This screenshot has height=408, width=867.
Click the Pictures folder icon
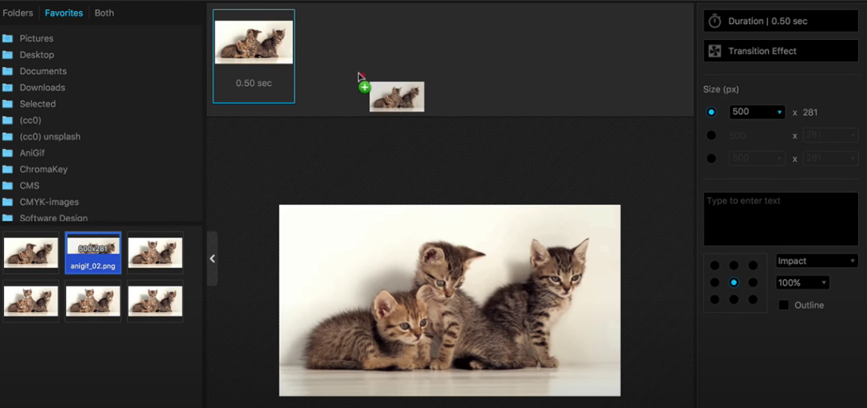pyautogui.click(x=8, y=38)
